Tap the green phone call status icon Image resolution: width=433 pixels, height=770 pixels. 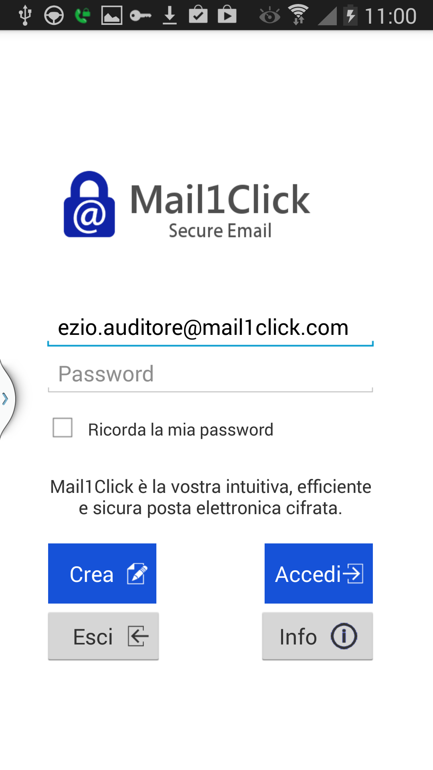tap(83, 16)
